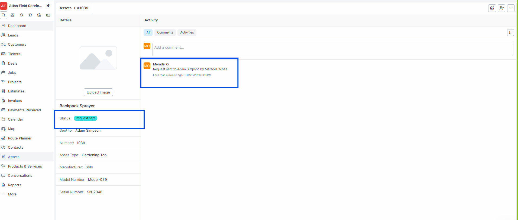Click the activity message Request sent to Adam Simpson
This screenshot has width=518, height=220.
coord(190,69)
